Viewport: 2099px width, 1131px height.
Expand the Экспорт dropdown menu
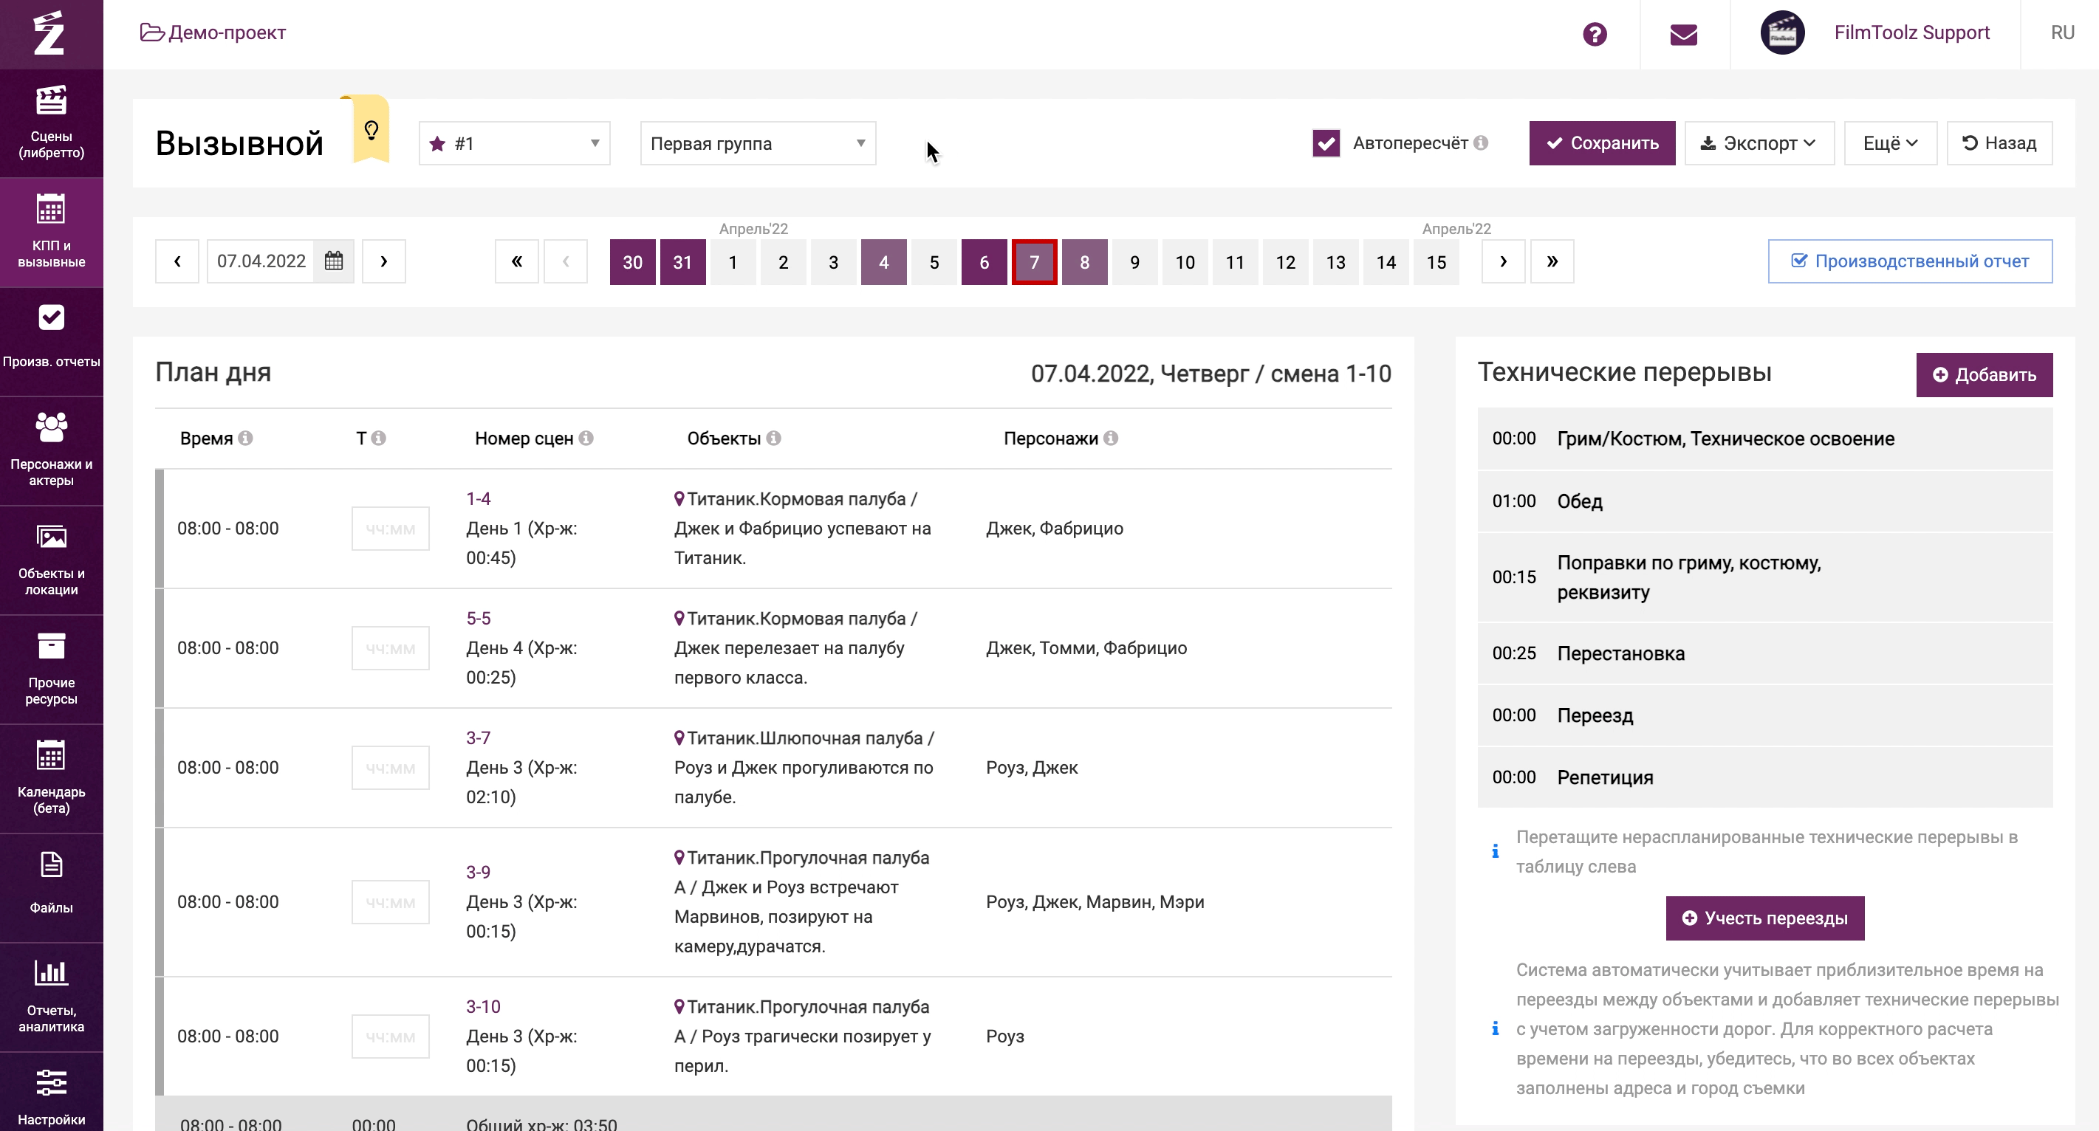(1759, 143)
